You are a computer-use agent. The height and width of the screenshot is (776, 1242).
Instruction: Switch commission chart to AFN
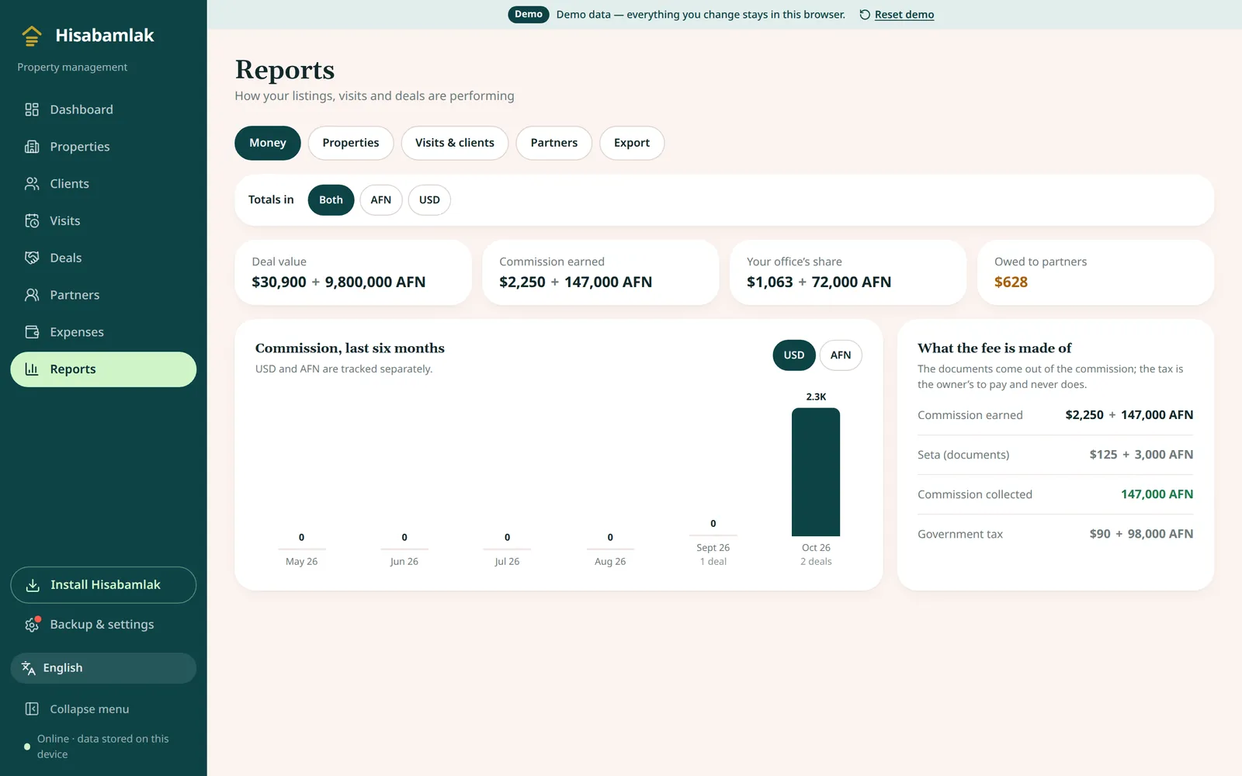point(841,355)
